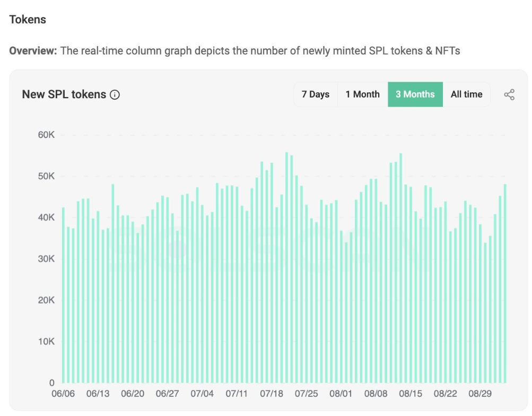Click the bold Overview label
532x416 pixels.
(33, 51)
